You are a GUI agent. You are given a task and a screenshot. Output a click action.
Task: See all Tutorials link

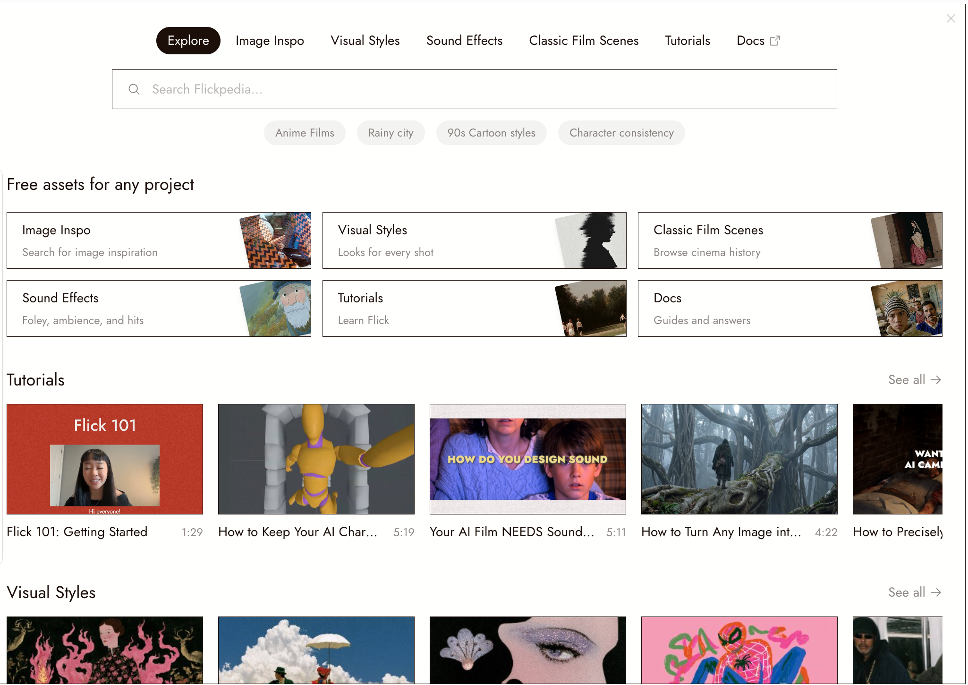(915, 380)
